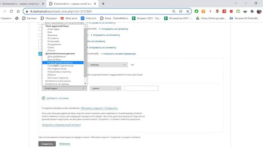Open the green circle extension icon
The width and height of the screenshot is (263, 148).
(x=196, y=12)
